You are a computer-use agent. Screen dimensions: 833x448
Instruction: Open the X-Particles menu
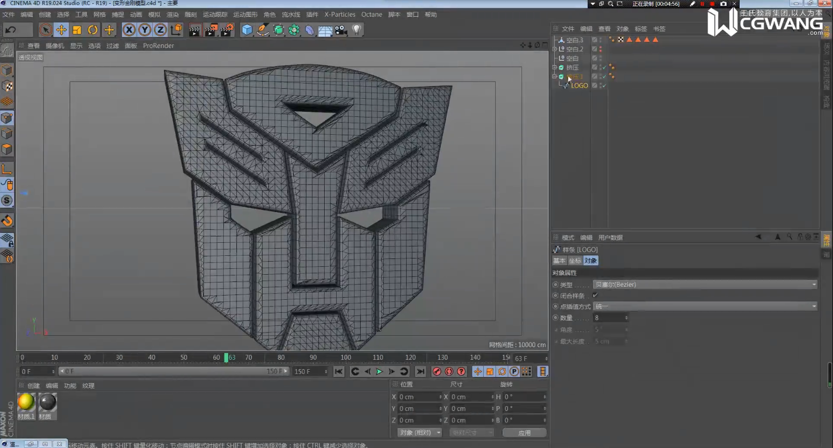[340, 15]
